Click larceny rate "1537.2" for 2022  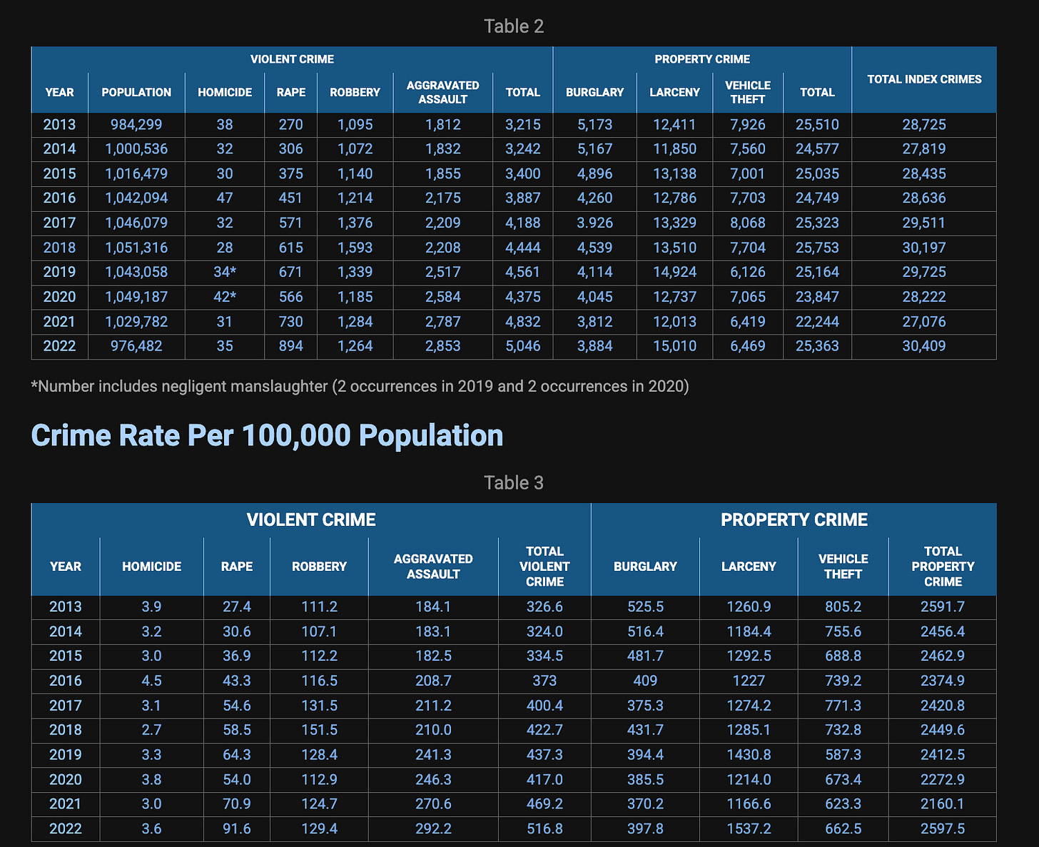(x=749, y=829)
